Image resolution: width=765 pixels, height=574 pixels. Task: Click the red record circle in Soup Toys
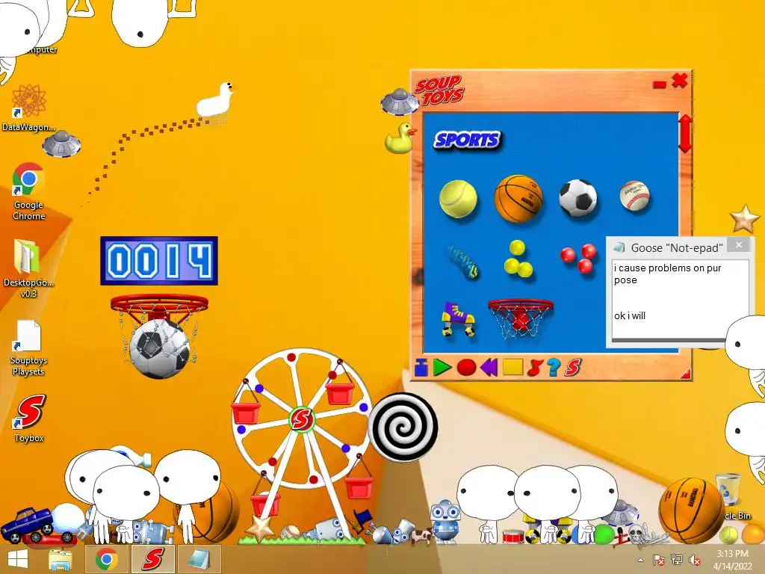466,367
